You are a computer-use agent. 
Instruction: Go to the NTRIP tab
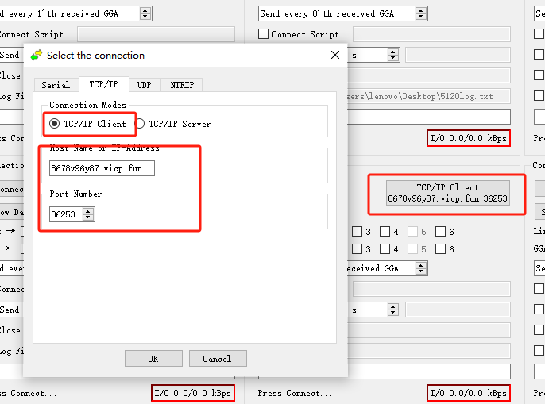coord(182,85)
